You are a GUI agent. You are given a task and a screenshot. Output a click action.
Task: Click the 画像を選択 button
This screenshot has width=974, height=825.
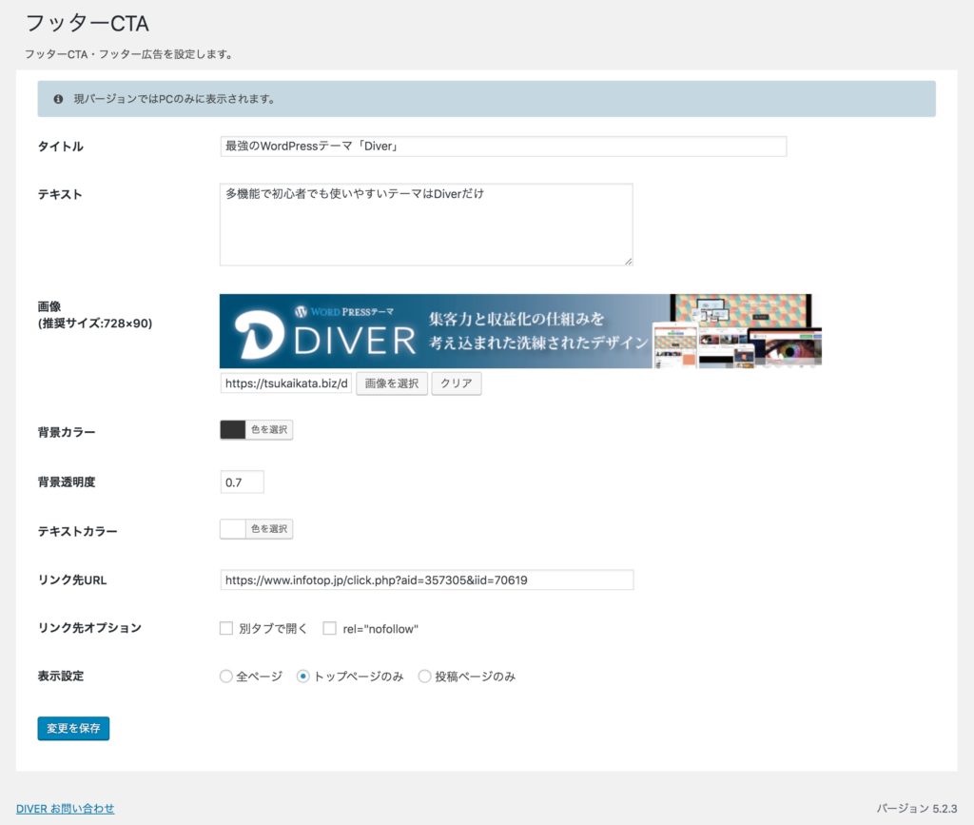click(392, 383)
